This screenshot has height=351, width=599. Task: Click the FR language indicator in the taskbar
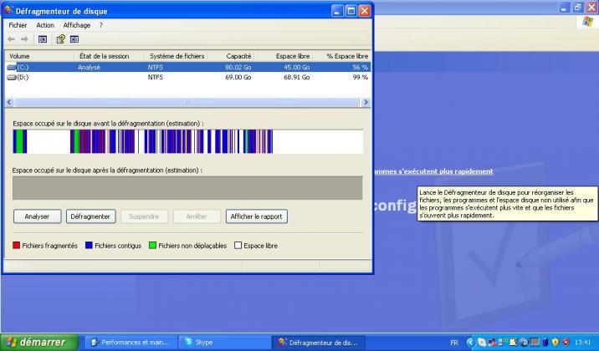[454, 343]
